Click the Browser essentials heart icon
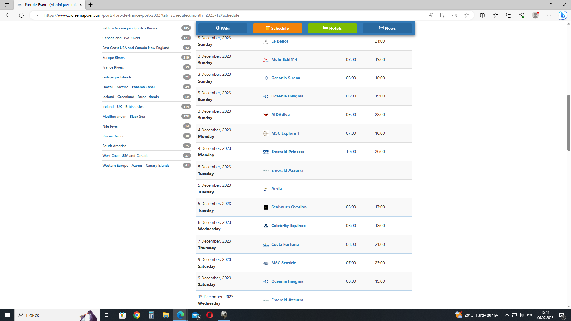 point(522,15)
